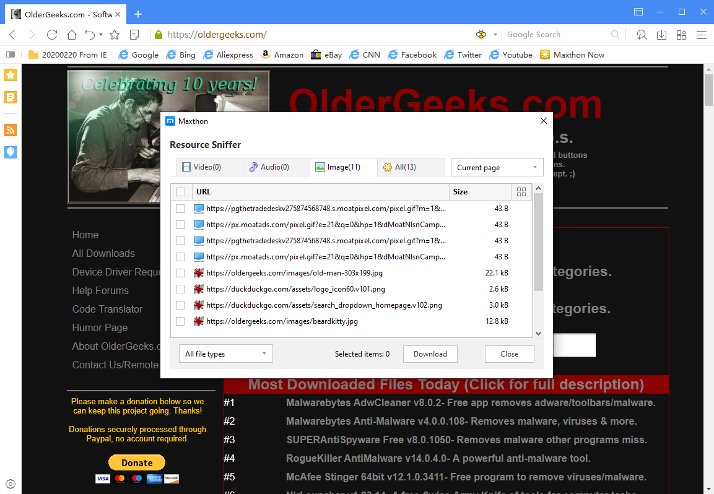Viewport: 714px width, 494px height.
Task: Open the blue lightbulb sidebar icon
Action: tap(11, 152)
